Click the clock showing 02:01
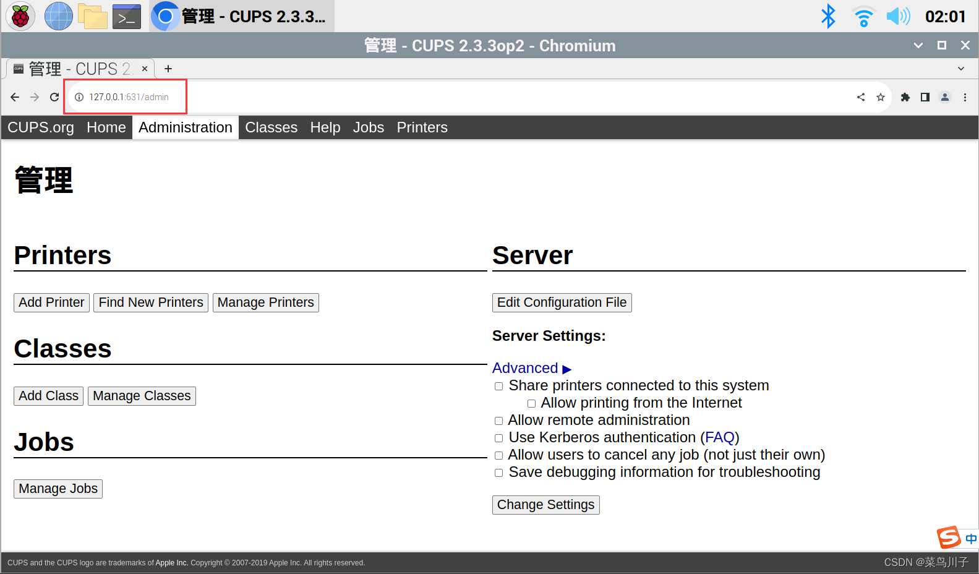The height and width of the screenshot is (574, 979). 945,17
